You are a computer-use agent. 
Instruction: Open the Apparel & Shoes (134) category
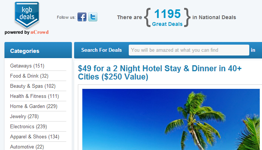pos(34,136)
